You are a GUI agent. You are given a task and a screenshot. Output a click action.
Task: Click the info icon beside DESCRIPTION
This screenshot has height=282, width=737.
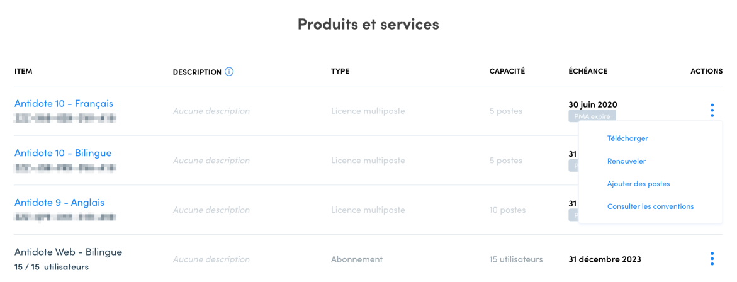point(229,72)
